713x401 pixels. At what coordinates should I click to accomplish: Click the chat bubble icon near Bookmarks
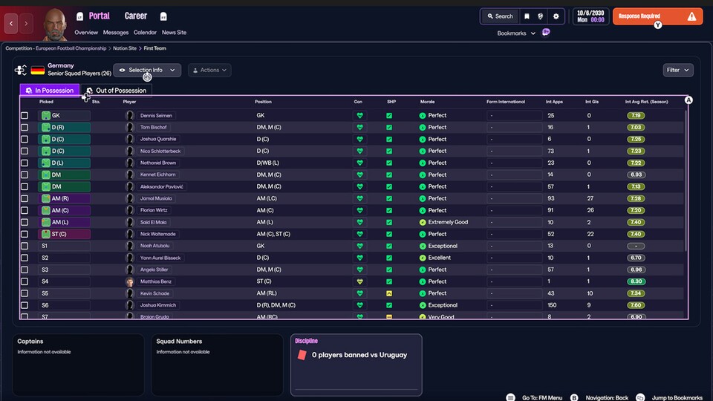(546, 32)
